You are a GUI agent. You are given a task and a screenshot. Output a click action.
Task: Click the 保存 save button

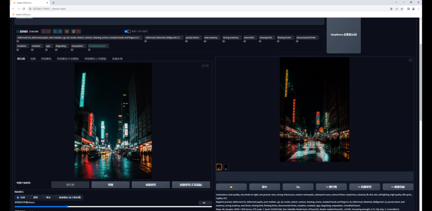265,187
